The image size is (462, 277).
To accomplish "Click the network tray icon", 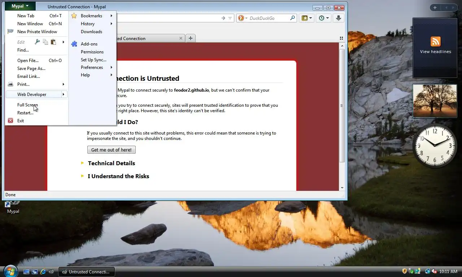I will (428, 271).
